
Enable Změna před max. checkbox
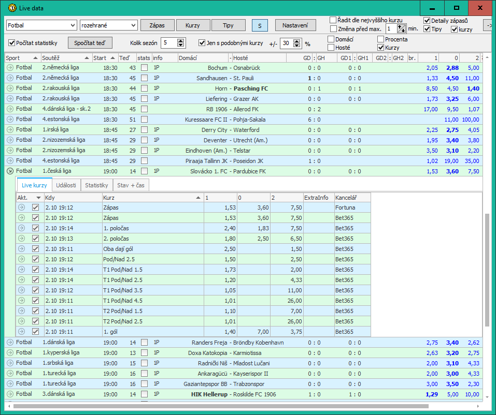pyautogui.click(x=333, y=29)
